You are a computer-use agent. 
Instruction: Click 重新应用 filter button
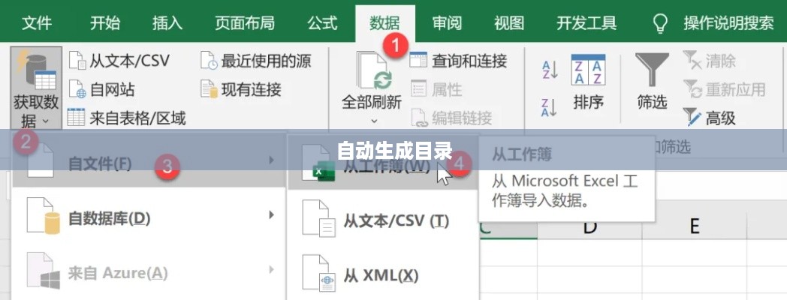pos(724,90)
